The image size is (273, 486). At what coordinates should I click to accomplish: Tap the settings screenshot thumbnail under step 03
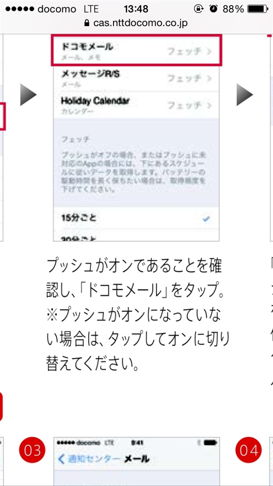click(x=136, y=461)
